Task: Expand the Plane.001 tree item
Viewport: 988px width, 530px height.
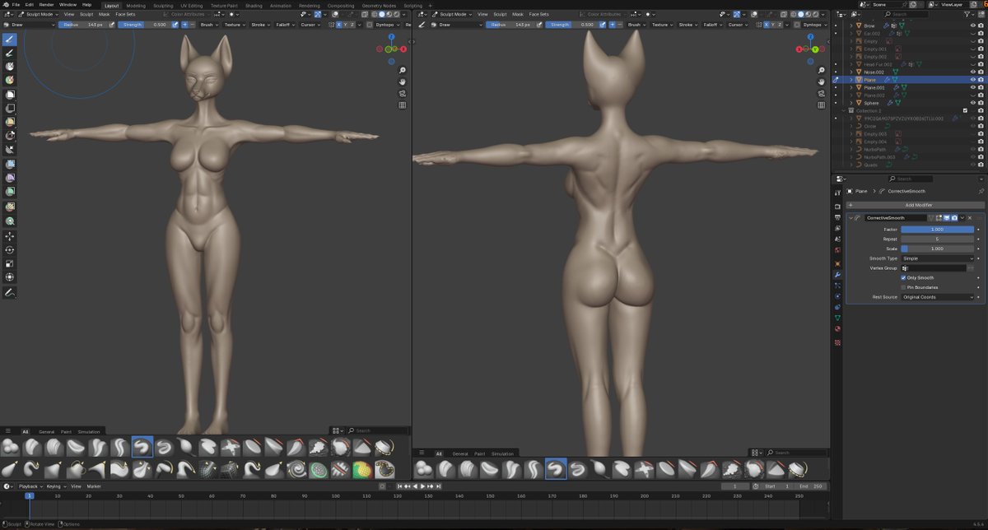Action: tap(852, 87)
